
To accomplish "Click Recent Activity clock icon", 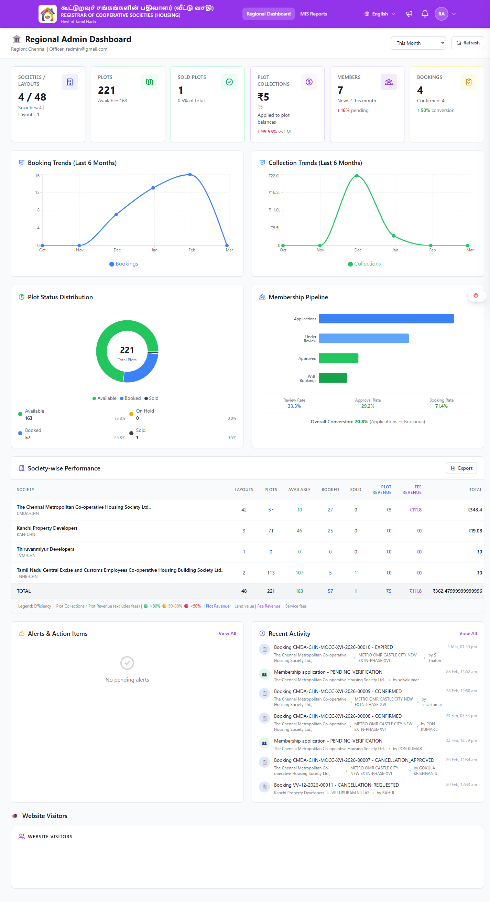I will (262, 633).
